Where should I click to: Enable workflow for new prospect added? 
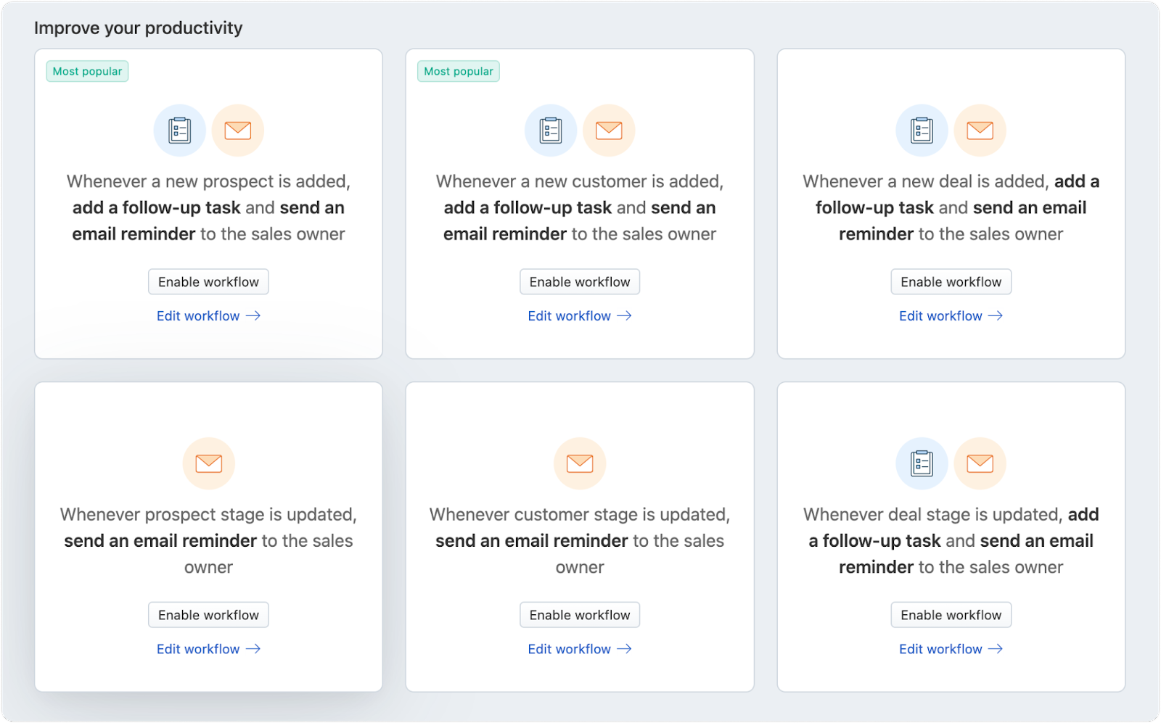click(x=208, y=281)
